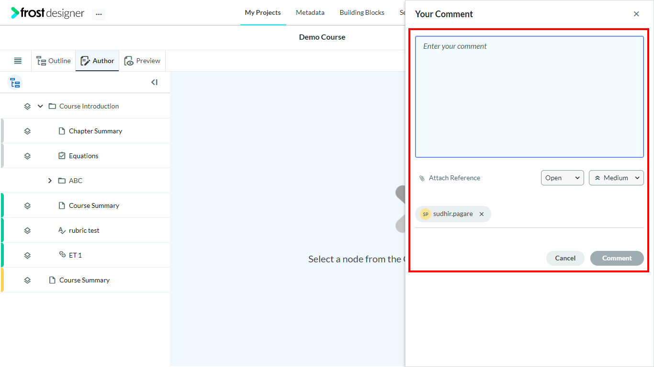Switch to the Preview view
The width and height of the screenshot is (654, 367).
tap(142, 61)
